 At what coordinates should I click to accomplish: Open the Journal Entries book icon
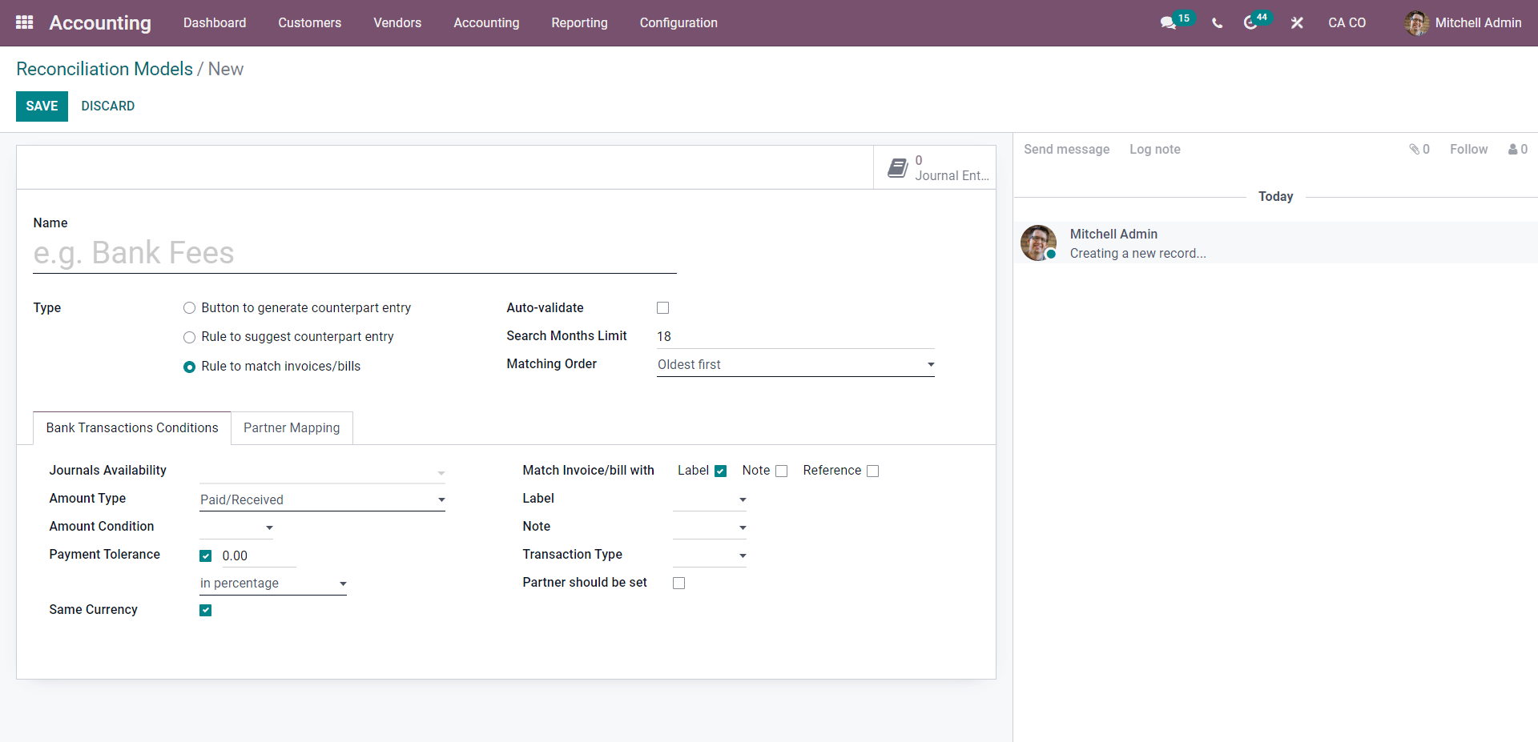(897, 167)
